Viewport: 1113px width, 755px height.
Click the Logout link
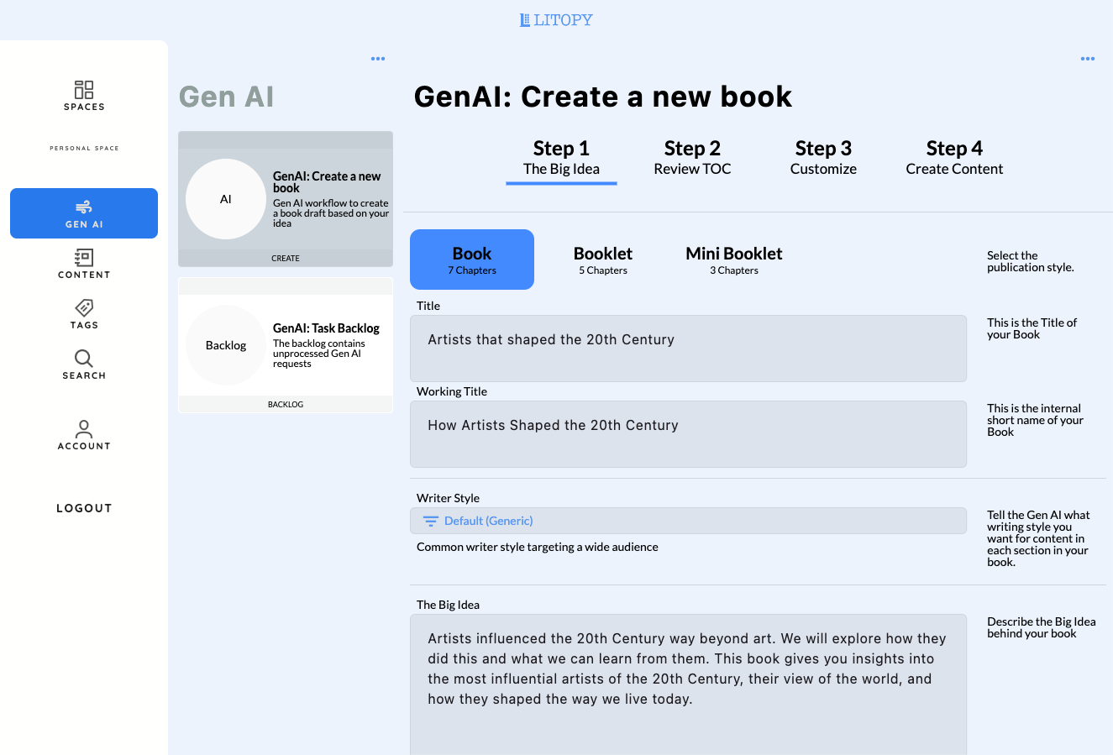(84, 508)
